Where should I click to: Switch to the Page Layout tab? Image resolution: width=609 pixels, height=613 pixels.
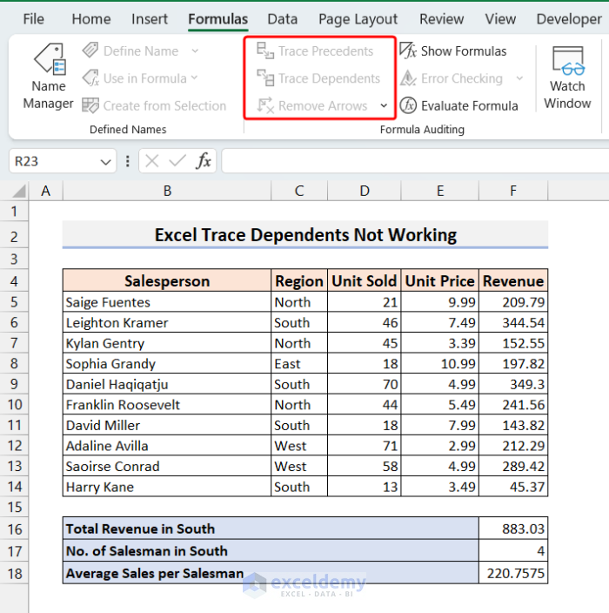pyautogui.click(x=358, y=19)
